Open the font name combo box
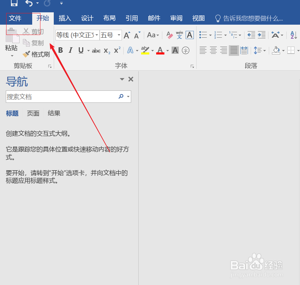 click(x=77, y=35)
